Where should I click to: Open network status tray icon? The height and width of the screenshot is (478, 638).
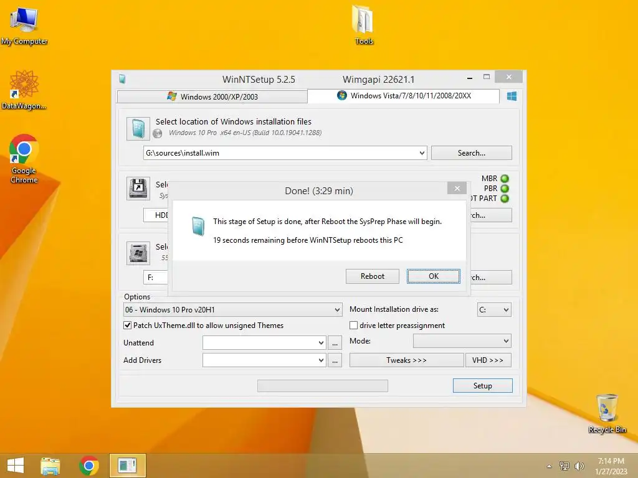[564, 466]
